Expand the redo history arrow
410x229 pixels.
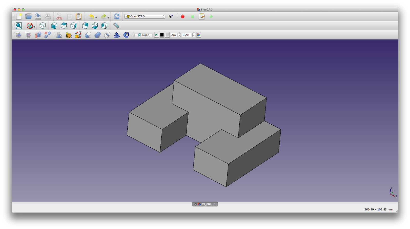point(108,18)
